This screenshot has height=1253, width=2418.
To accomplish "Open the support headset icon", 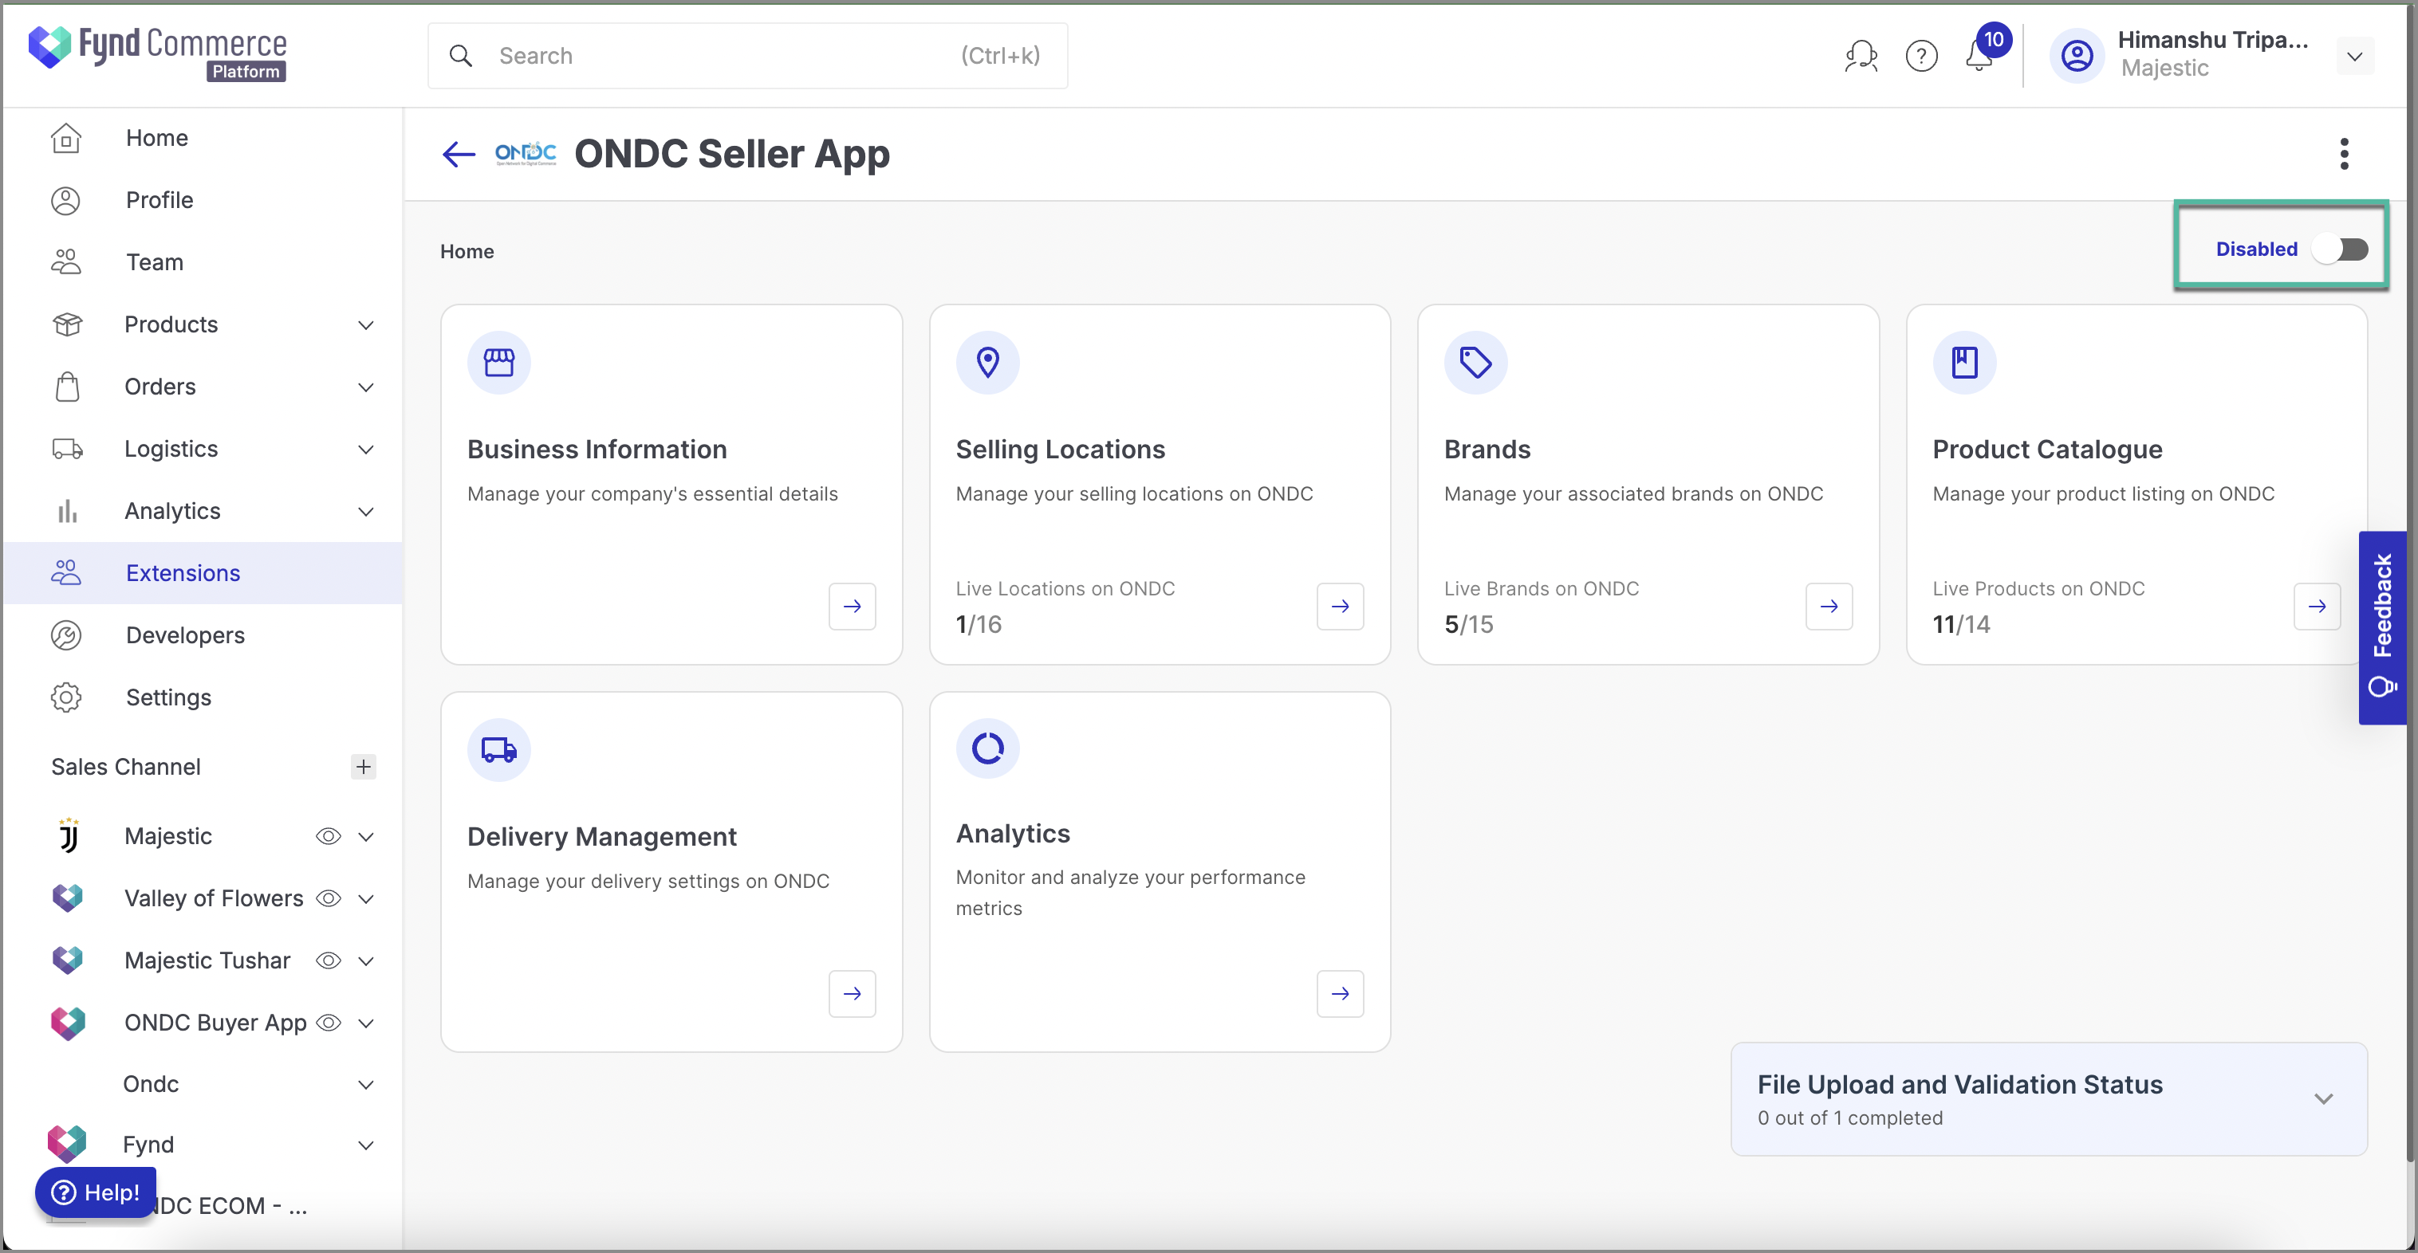I will [1861, 57].
